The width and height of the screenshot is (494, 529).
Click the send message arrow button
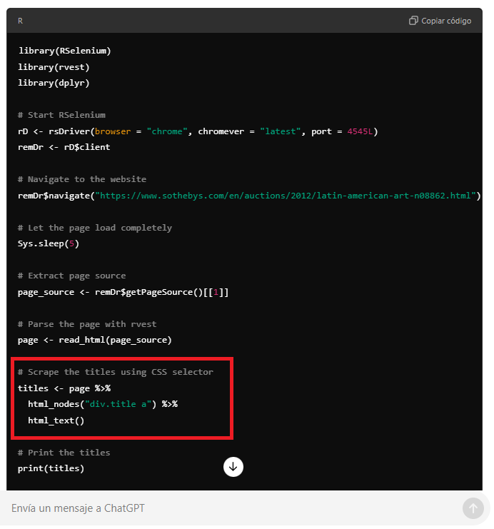coord(473,508)
